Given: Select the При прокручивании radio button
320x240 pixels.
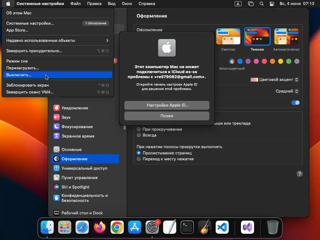Looking at the screenshot, I should (139, 129).
